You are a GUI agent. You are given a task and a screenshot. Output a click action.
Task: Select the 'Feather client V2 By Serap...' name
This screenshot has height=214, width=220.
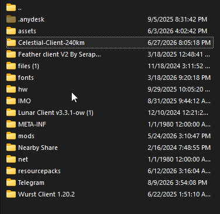click(60, 54)
